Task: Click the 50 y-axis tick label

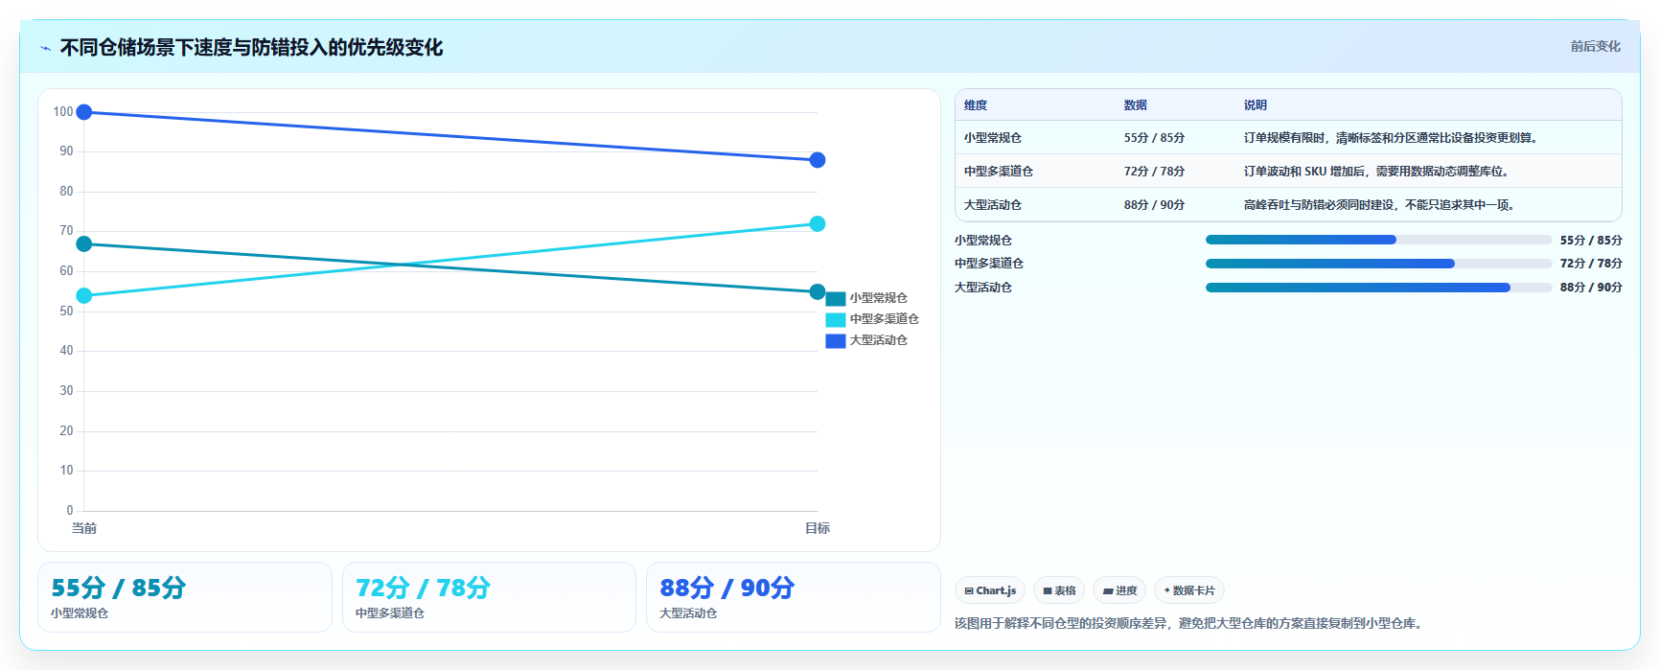Action: pos(66,312)
